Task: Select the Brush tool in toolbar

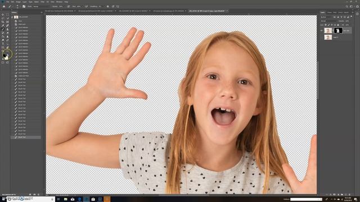Action: pos(3,29)
